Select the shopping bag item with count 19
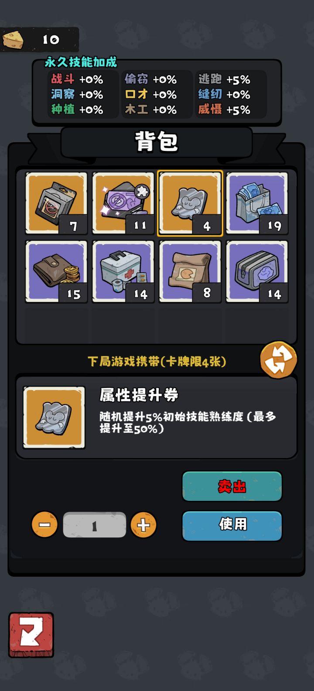314x691 pixels. (x=257, y=203)
